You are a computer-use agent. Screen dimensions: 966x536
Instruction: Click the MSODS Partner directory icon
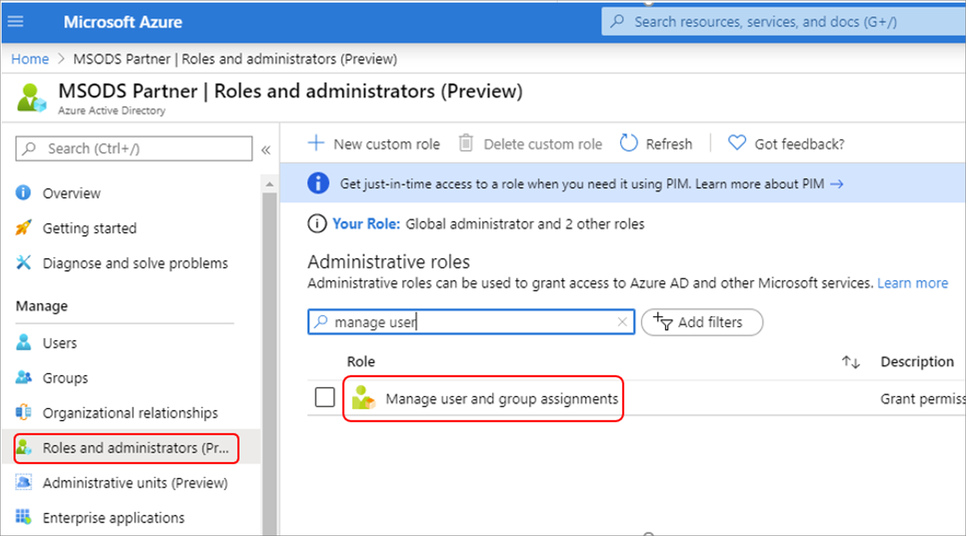(x=31, y=98)
